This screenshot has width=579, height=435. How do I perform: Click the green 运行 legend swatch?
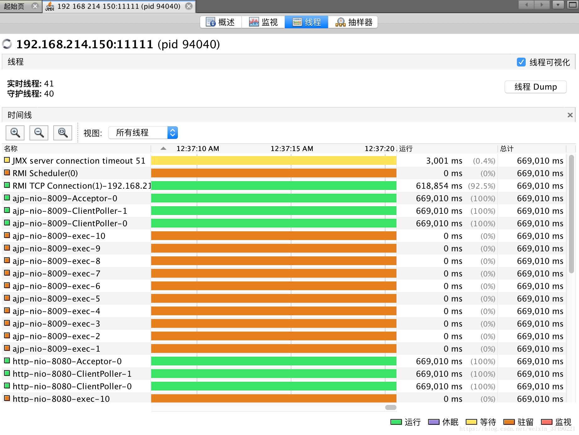tap(396, 422)
